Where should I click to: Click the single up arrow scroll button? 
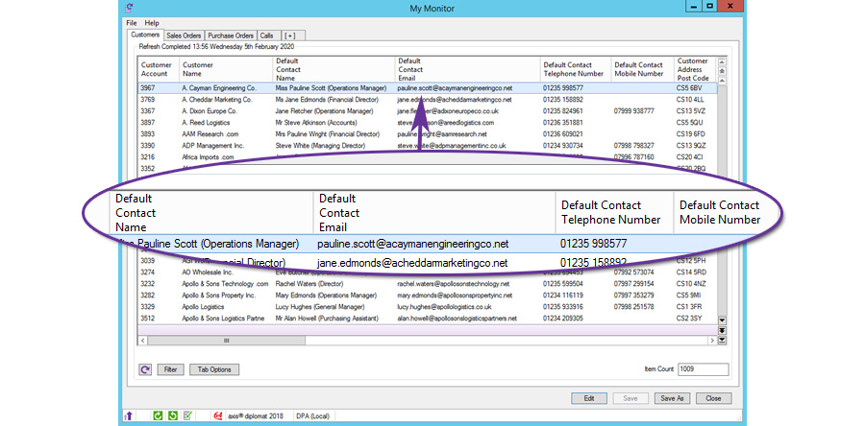click(x=722, y=81)
